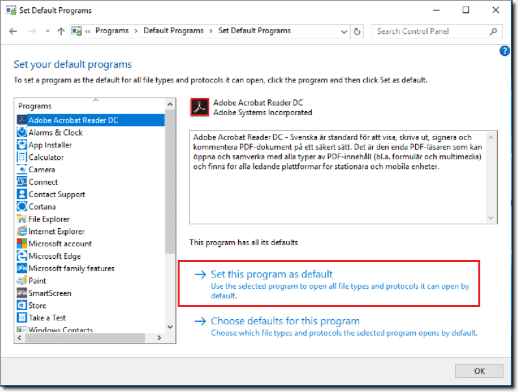The width and height of the screenshot is (518, 392).
Task: Click the Adobe Acrobat Reader DC list icon
Action: (x=22, y=120)
